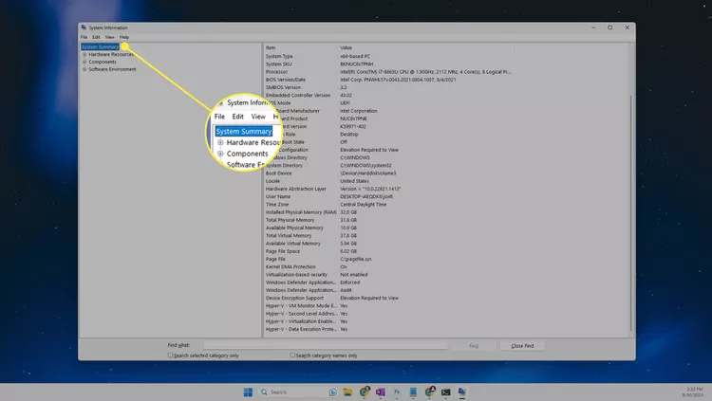Select the Total Physical Memory row
This screenshot has width=712, height=401.
point(447,220)
